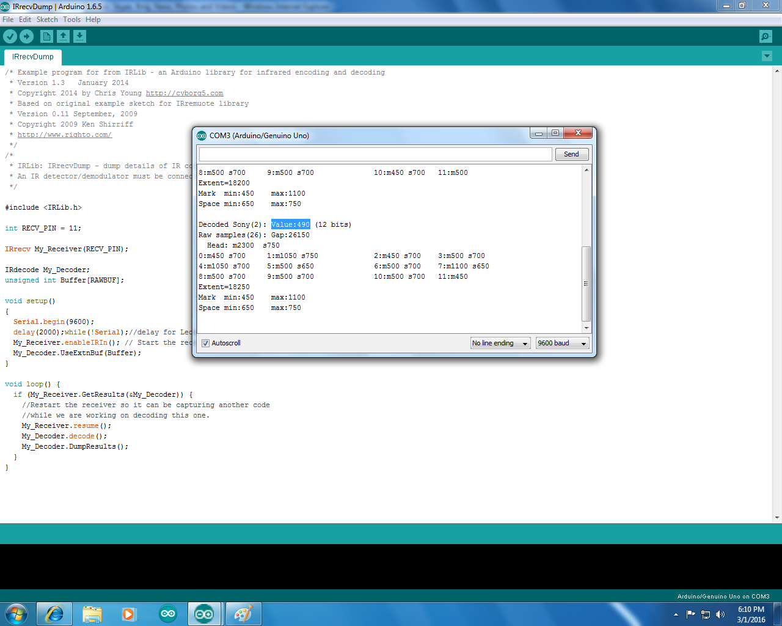Create a new sketch from the toolbar
This screenshot has width=782, height=626.
46,37
